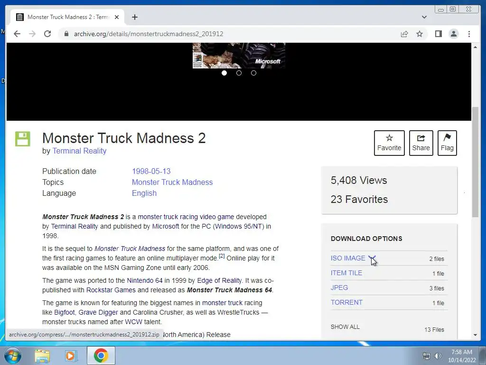Open the Chrome profile avatar
This screenshot has width=486, height=365.
[x=453, y=34]
